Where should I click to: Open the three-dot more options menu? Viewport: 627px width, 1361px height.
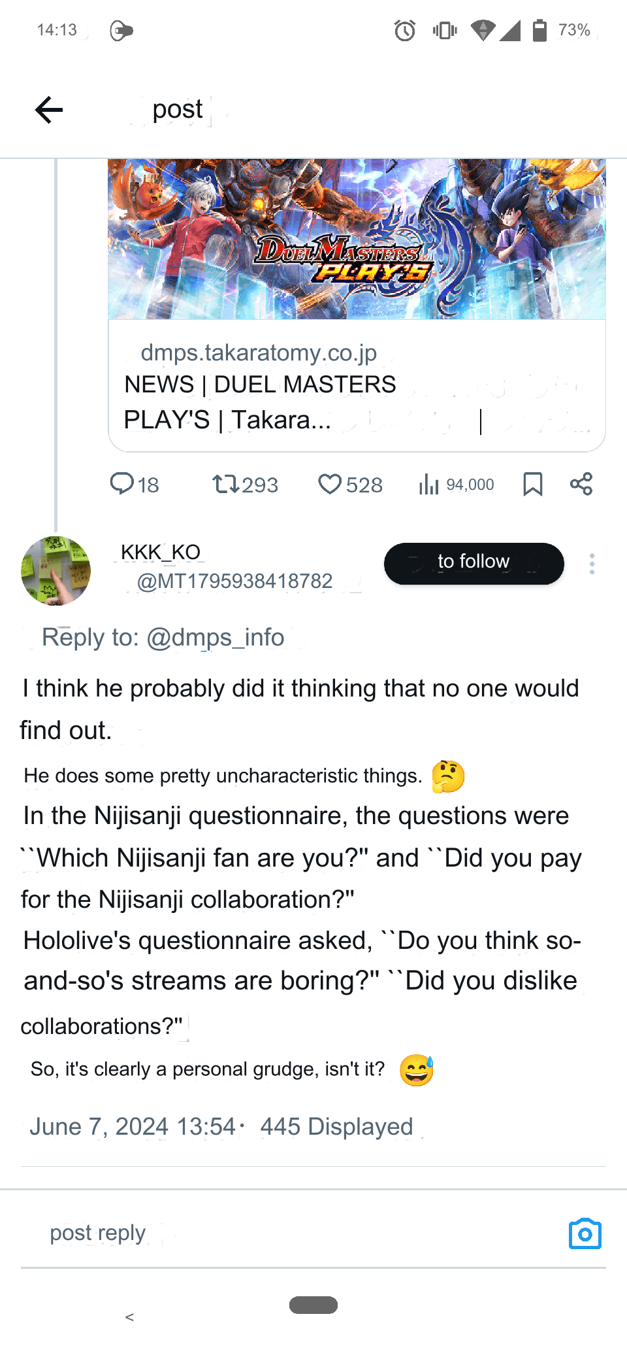pyautogui.click(x=592, y=564)
